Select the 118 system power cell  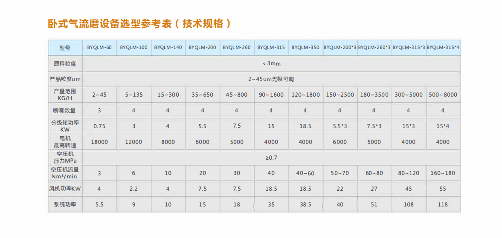pyautogui.click(x=443, y=204)
